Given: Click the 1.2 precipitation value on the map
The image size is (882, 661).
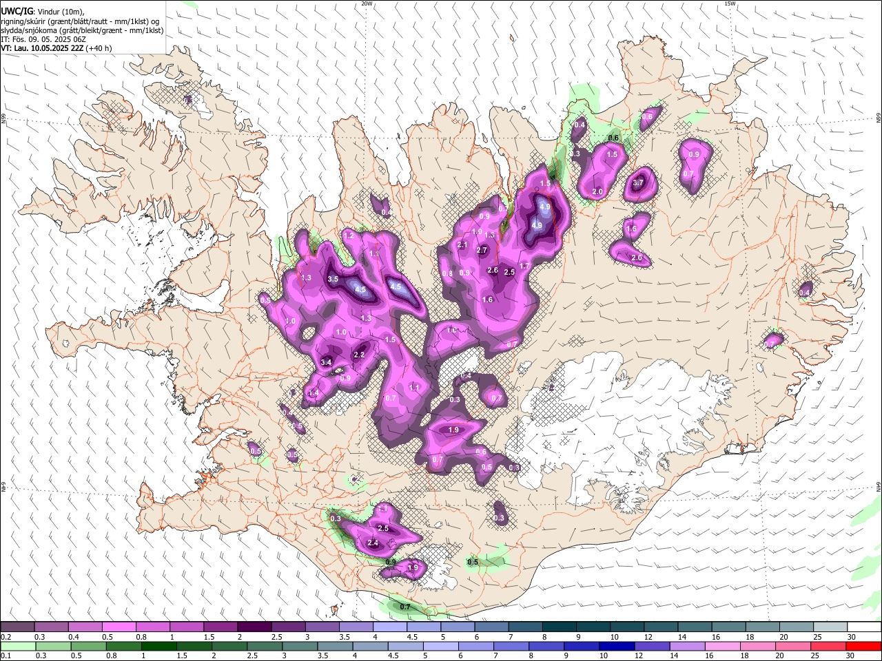Looking at the screenshot, I should click(348, 236).
